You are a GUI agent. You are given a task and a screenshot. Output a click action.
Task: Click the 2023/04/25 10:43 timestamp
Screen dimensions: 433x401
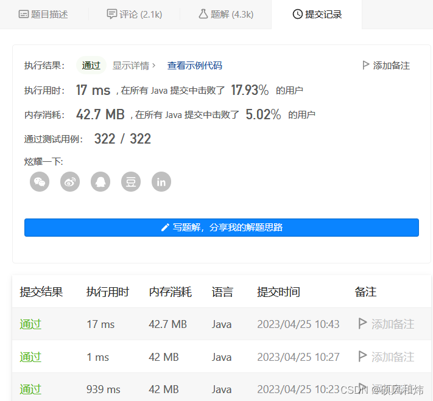coord(298,324)
